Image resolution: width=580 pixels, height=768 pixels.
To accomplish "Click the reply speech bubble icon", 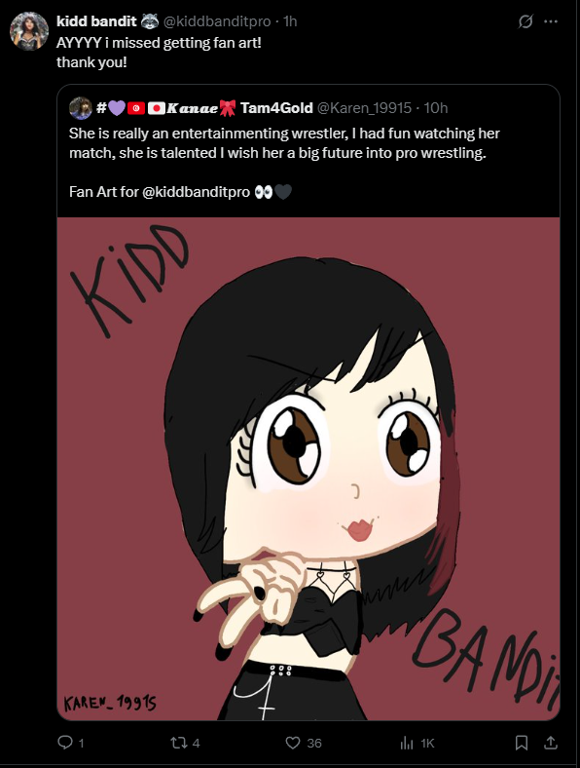I will [65, 743].
